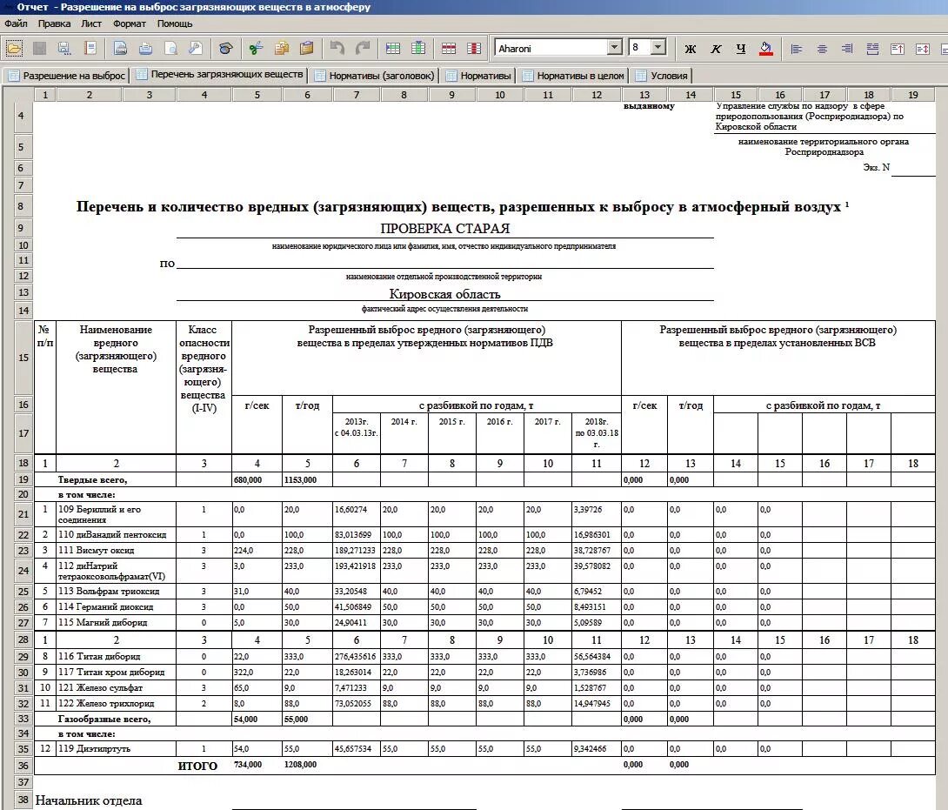948x810 pixels.
Task: Click the delete column table icon
Action: pyautogui.click(x=474, y=49)
